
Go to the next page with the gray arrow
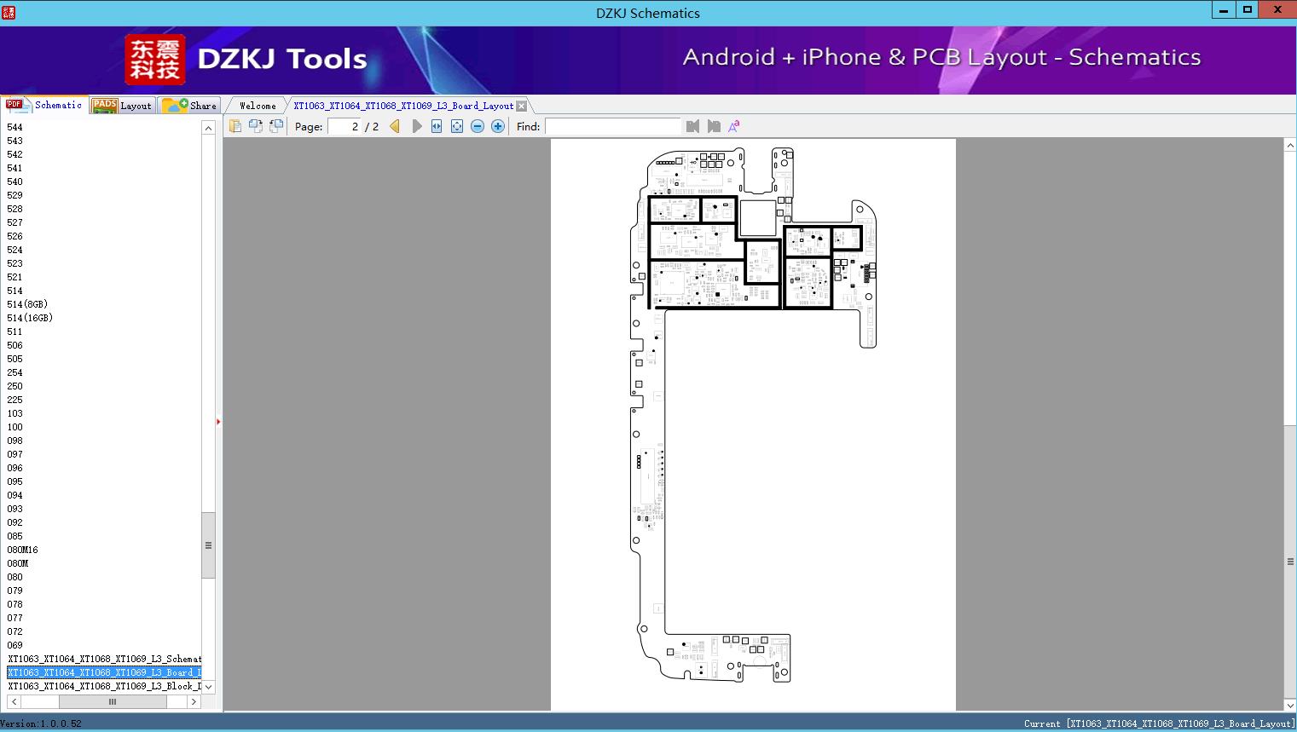416,126
